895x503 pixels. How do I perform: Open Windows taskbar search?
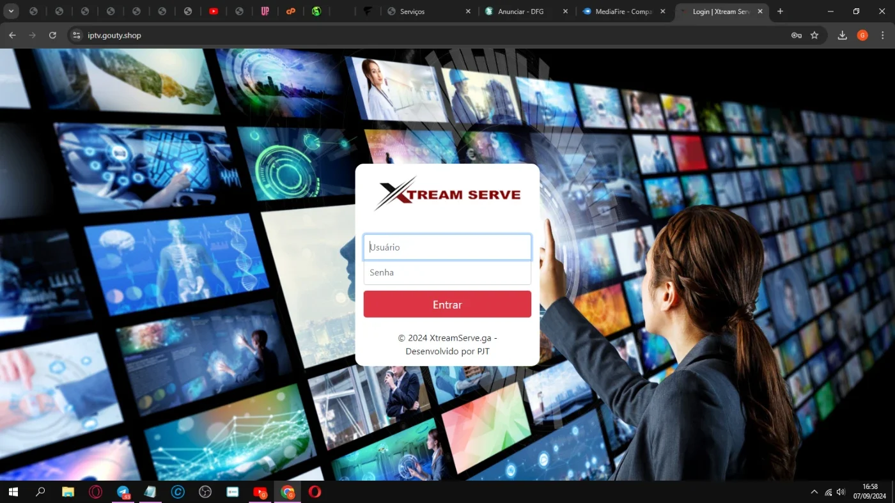click(x=40, y=492)
